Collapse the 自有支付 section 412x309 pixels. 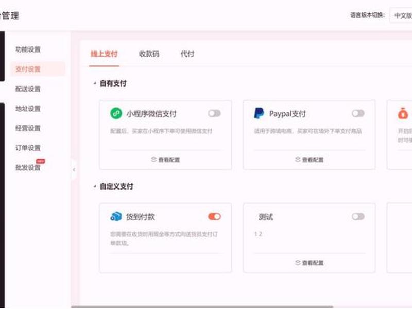[95, 83]
